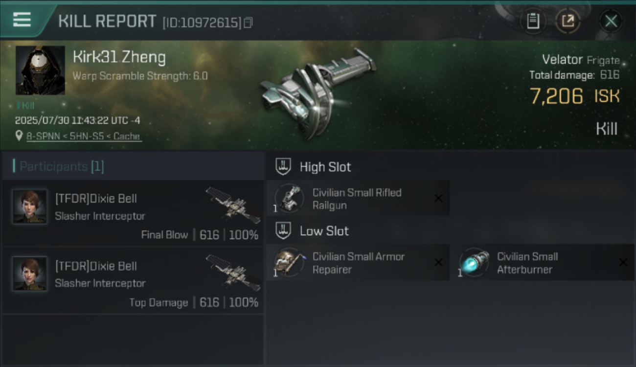The height and width of the screenshot is (367, 636).
Task: Click the X beside Civilian Small Rifled Railgun
Action: pos(438,198)
